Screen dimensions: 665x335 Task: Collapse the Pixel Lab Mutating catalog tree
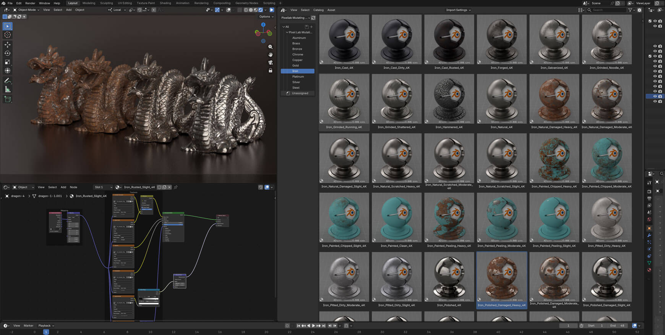pos(287,32)
